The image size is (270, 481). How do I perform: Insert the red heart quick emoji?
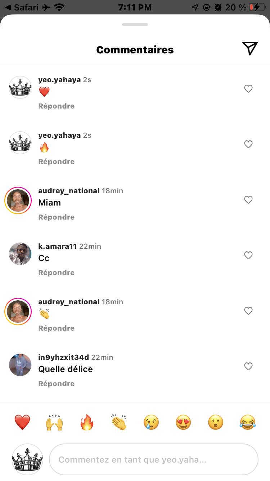pos(22,422)
